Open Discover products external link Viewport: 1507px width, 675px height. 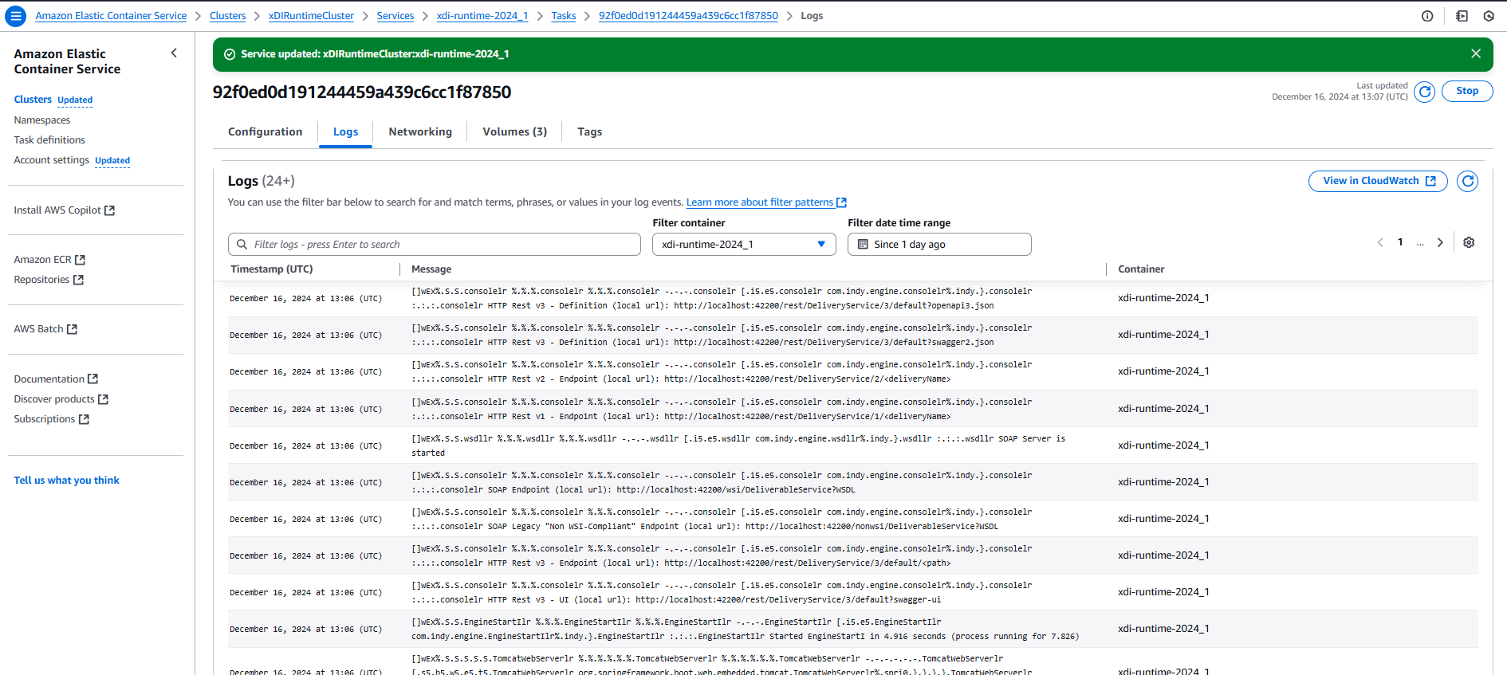click(61, 399)
